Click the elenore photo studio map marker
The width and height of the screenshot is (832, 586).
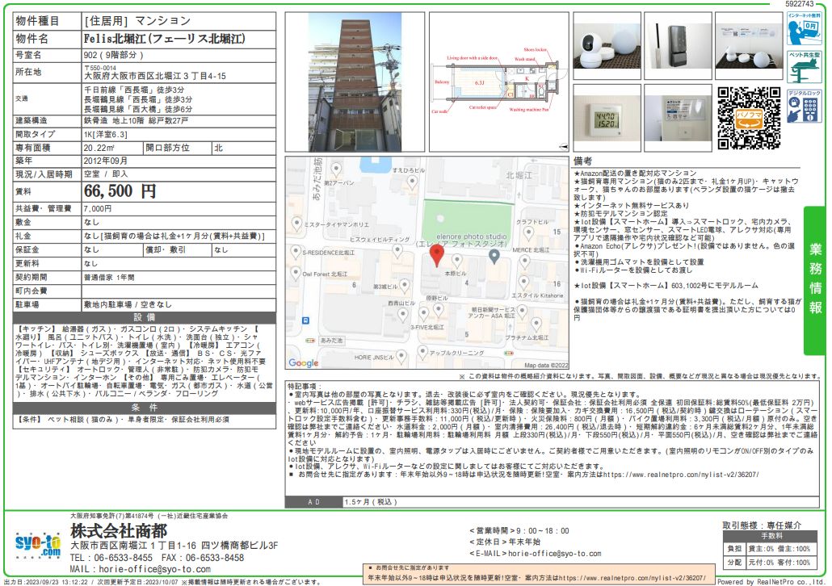point(494,257)
